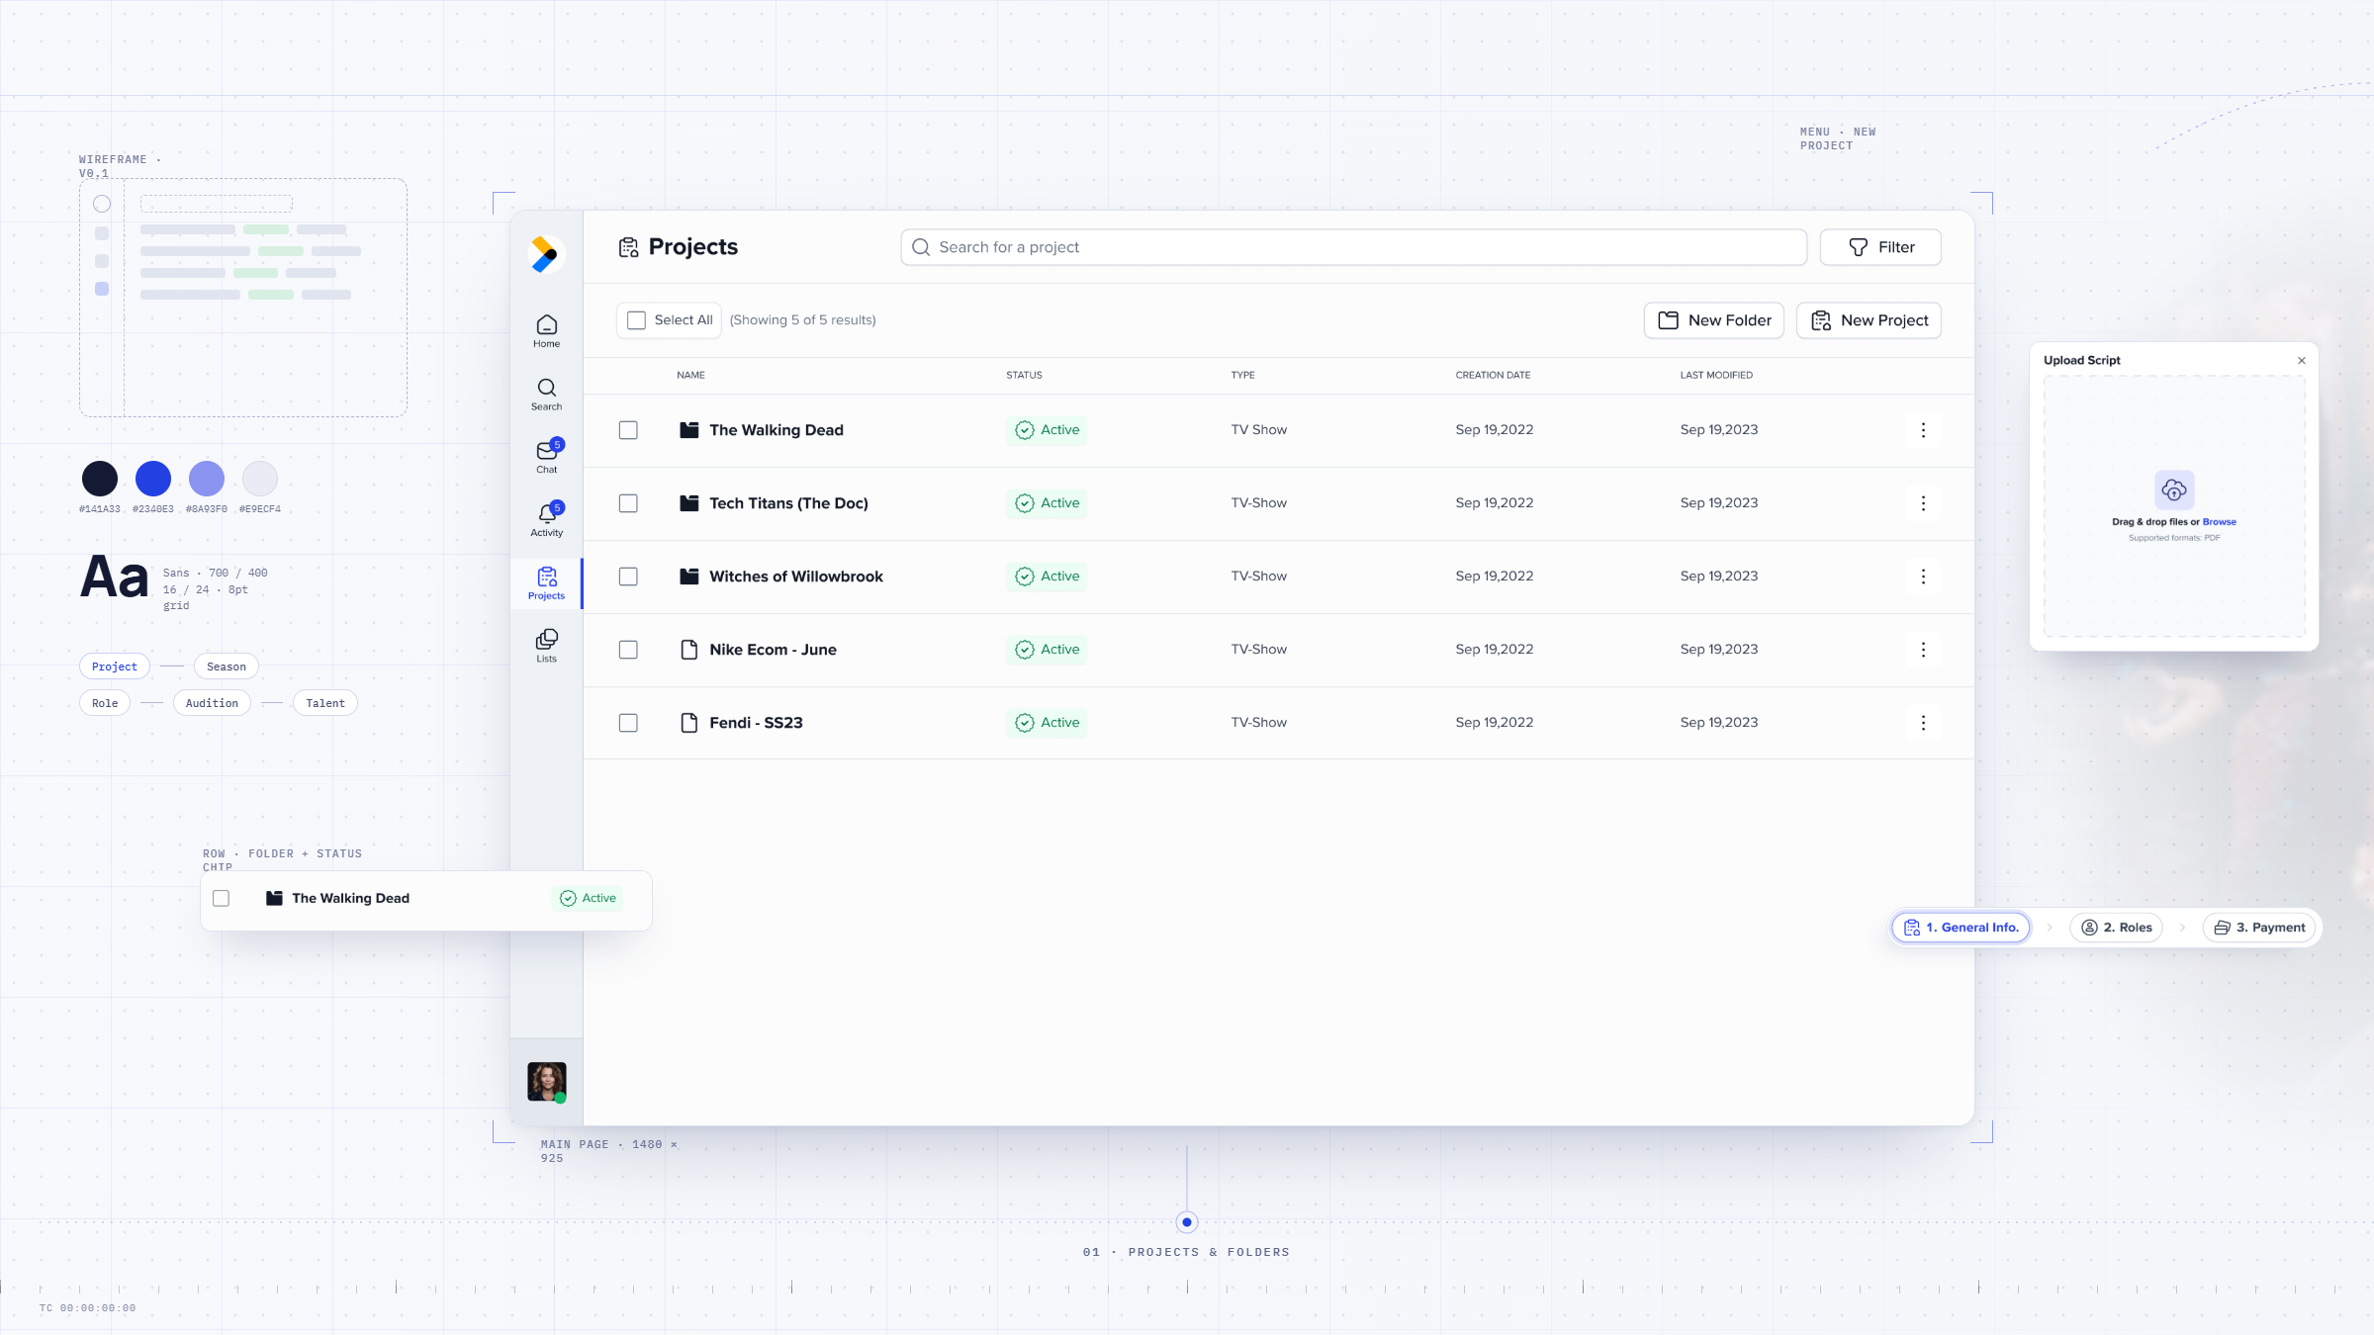Tick the Select All checkbox

coord(637,320)
